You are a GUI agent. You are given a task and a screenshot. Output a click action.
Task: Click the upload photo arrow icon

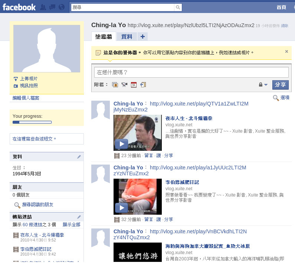pos(16,79)
